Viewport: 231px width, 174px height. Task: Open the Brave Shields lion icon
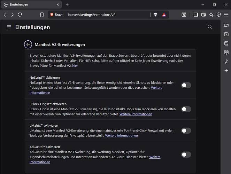tap(155, 15)
